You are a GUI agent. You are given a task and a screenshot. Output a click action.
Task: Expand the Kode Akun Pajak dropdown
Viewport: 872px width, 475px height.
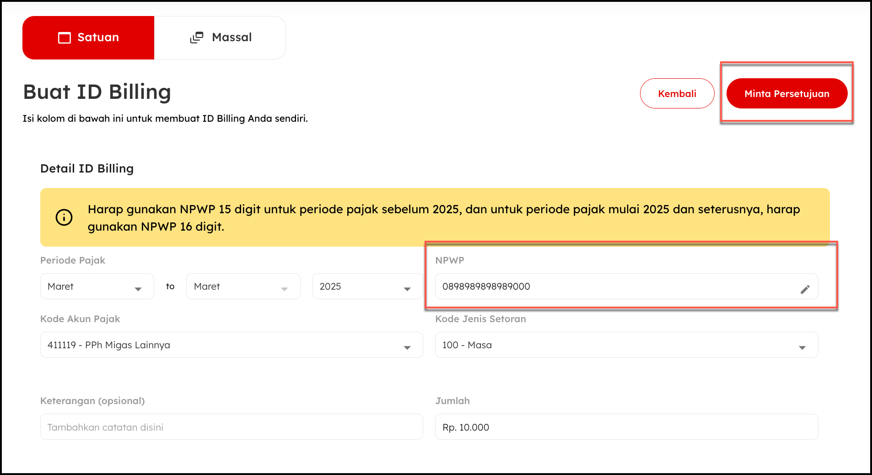[231, 345]
